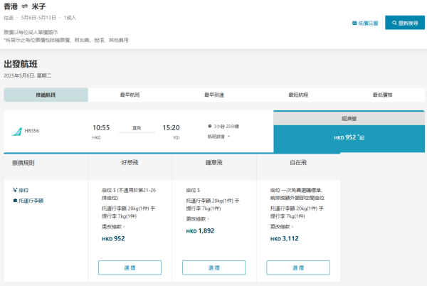Click the 托運行李額 baggage icon
Image resolution: width=427 pixels, height=286 pixels.
[x=15, y=201]
